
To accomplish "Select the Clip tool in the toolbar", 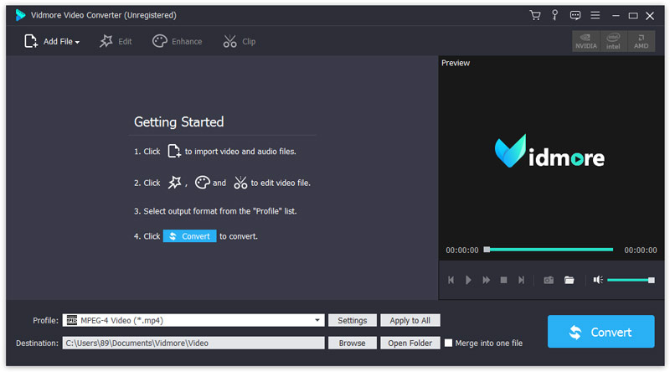I will tap(240, 41).
